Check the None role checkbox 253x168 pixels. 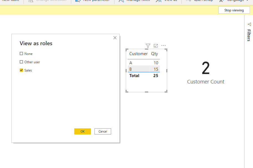tap(21, 54)
